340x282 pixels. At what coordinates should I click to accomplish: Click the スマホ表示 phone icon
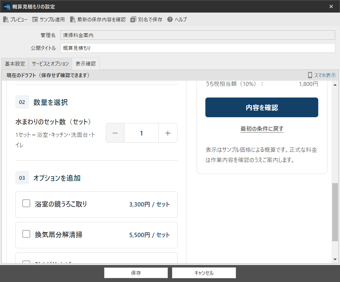[310, 75]
